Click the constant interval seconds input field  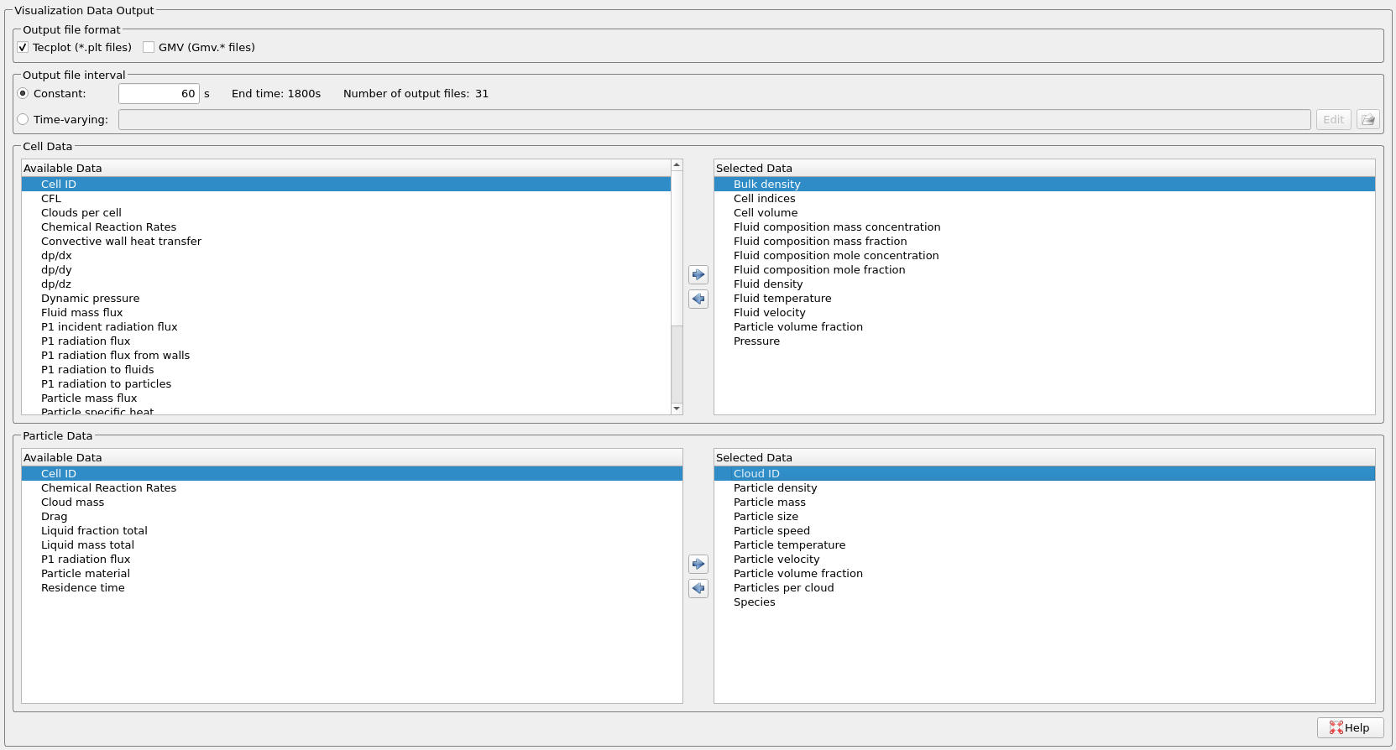(x=159, y=94)
